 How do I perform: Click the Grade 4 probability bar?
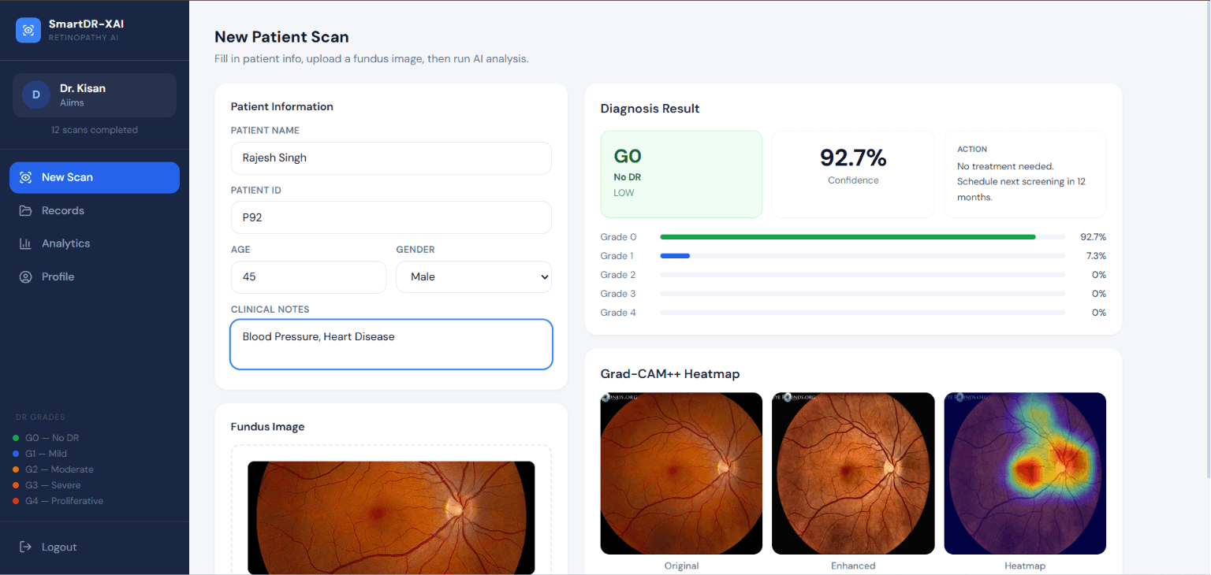863,313
